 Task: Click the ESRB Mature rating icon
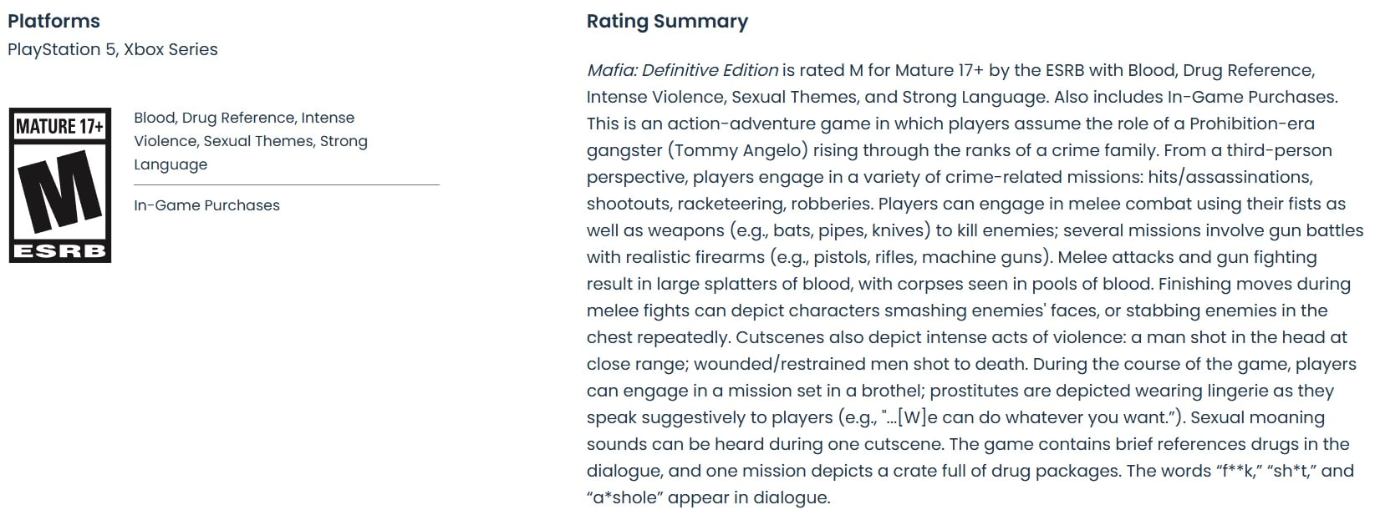pyautogui.click(x=60, y=185)
